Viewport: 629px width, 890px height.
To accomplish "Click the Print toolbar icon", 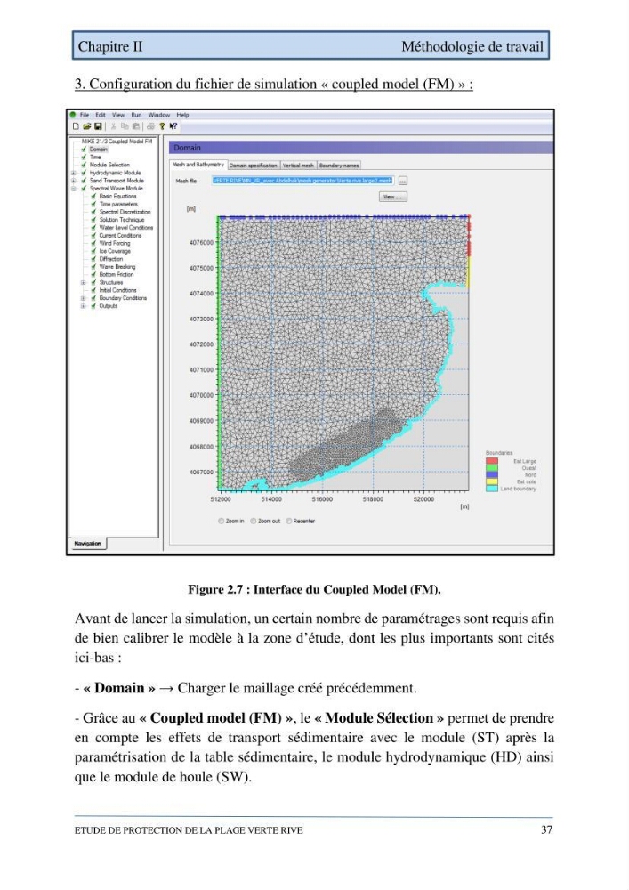I will tap(151, 126).
